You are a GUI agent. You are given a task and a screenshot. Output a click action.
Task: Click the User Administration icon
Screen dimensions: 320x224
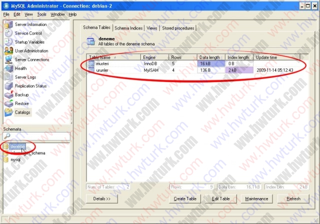point(9,51)
